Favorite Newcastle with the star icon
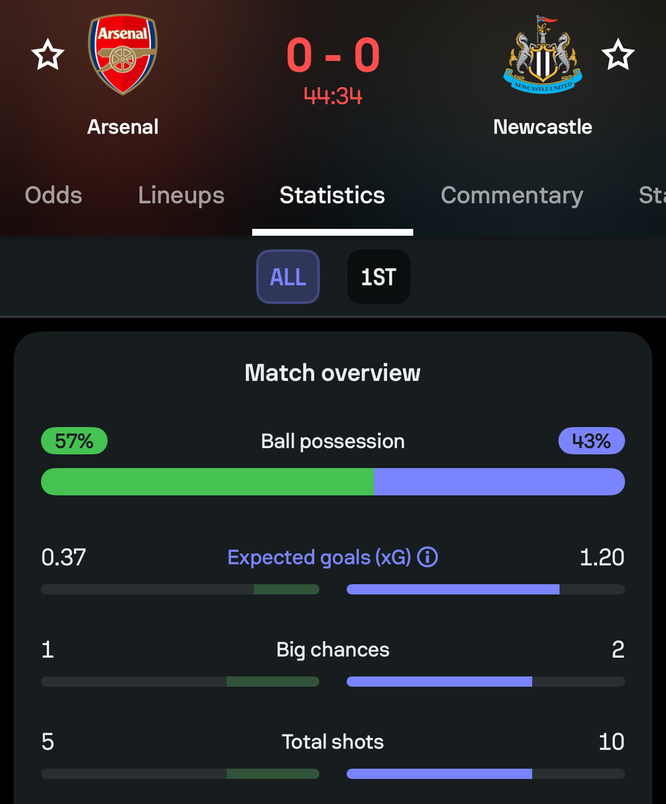This screenshot has width=666, height=804. pos(618,55)
